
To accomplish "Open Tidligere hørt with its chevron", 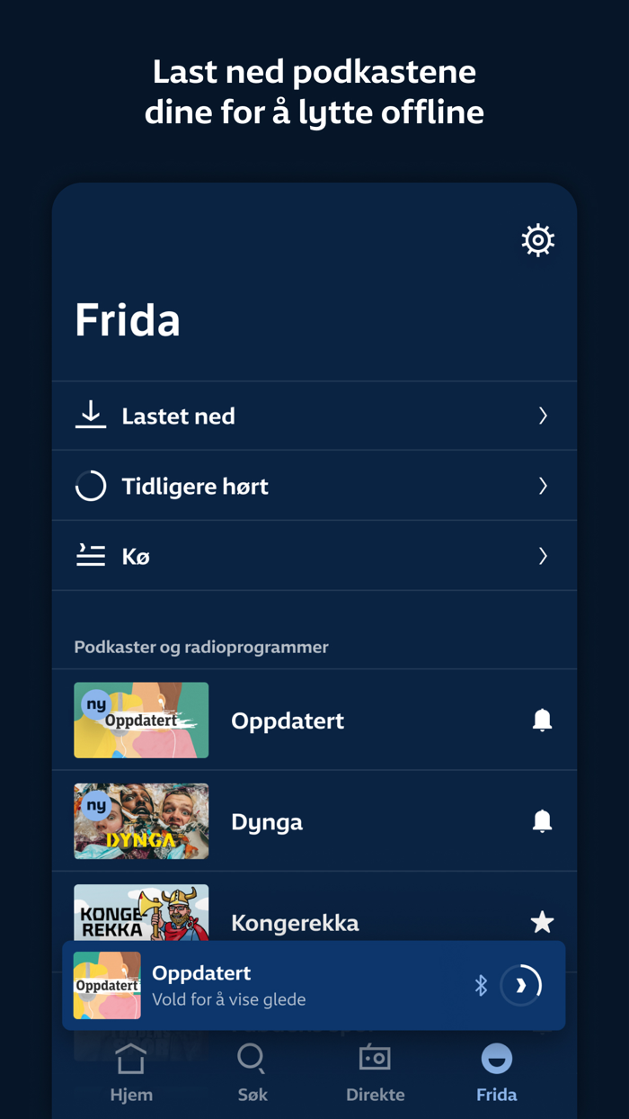I will (x=543, y=485).
